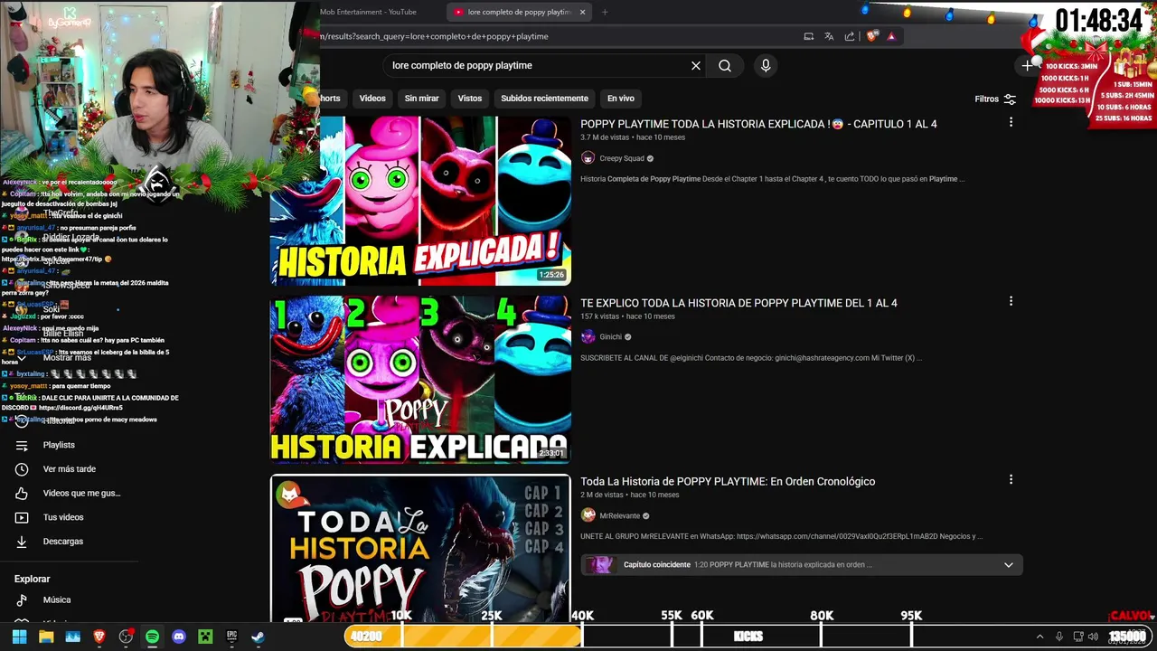Screen dimensions: 1157x651
Task: Click the translate page icon
Action: click(x=829, y=36)
